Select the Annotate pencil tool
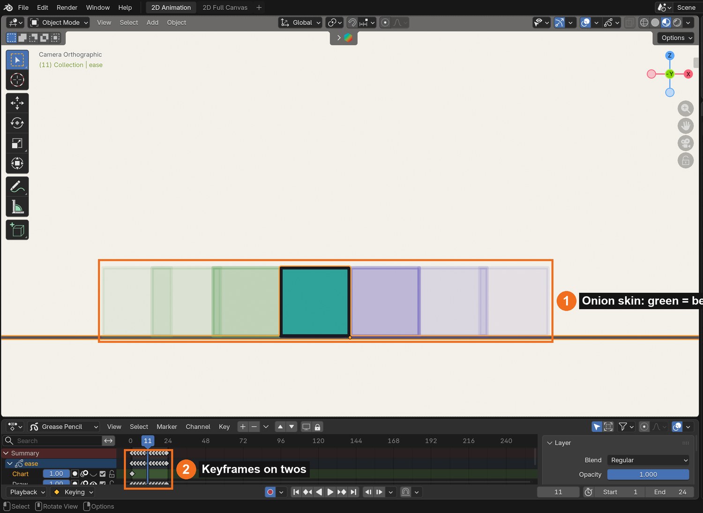This screenshot has width=703, height=513. click(17, 186)
